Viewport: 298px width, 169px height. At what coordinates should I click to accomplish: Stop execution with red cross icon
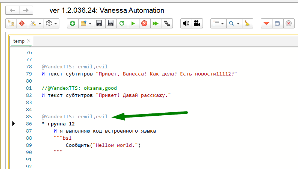pos(144,23)
